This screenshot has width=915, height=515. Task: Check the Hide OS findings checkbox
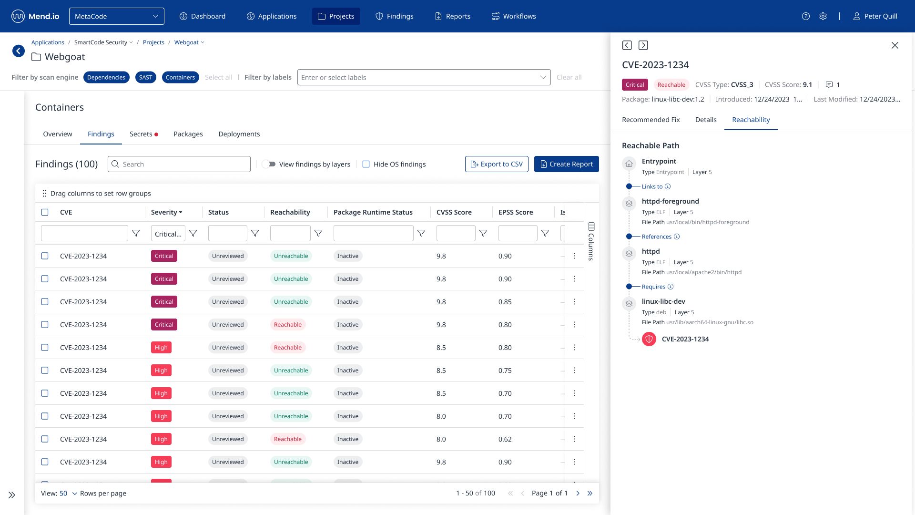tap(366, 164)
